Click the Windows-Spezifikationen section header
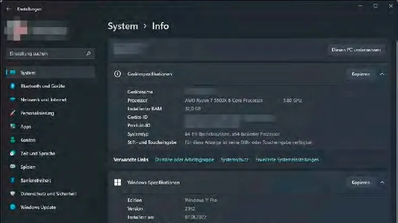This screenshot has height=223, width=398. click(249, 182)
